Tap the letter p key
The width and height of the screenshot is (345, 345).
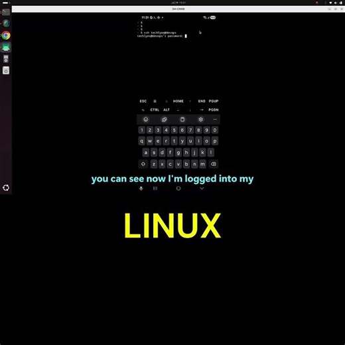pyautogui.click(x=214, y=141)
